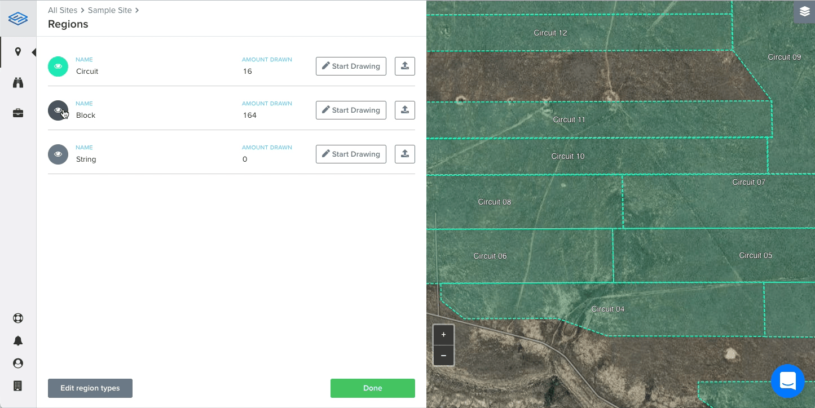This screenshot has width=815, height=408.
Task: Upload file for Block region
Action: coord(405,110)
